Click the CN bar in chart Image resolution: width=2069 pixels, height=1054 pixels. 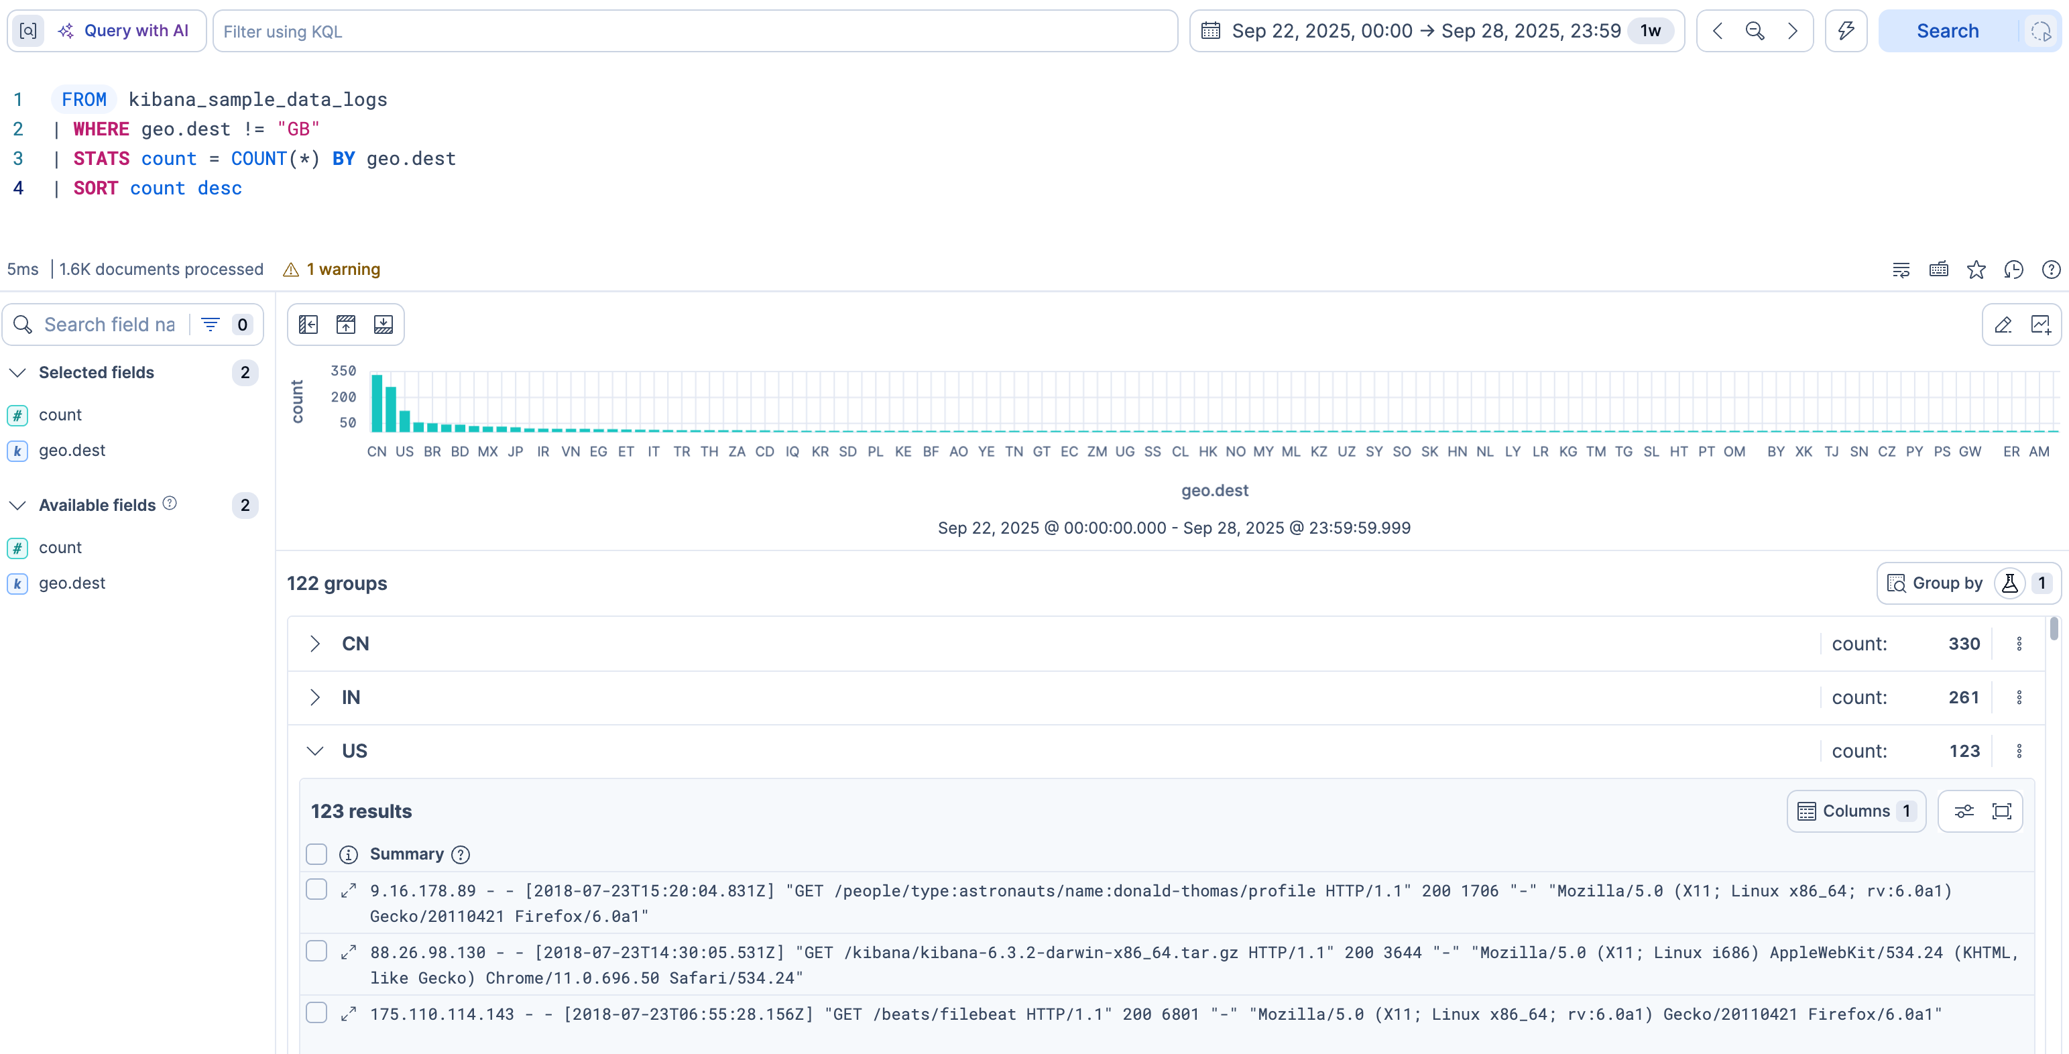(377, 403)
